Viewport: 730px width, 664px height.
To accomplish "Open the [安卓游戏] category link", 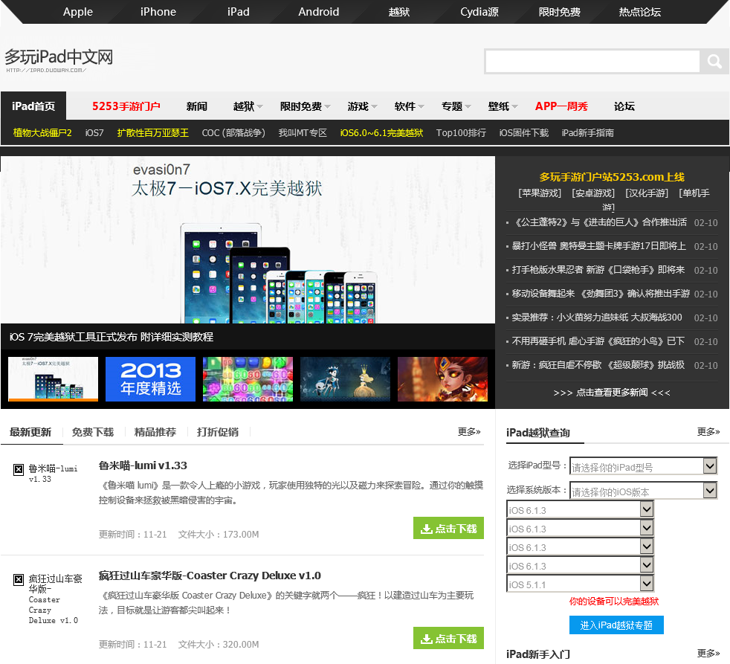I will [x=593, y=193].
